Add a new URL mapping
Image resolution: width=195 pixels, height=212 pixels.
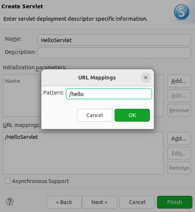pos(179,139)
